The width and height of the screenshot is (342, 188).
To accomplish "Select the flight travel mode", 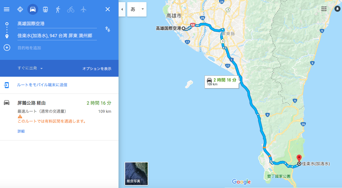I will click(x=83, y=9).
